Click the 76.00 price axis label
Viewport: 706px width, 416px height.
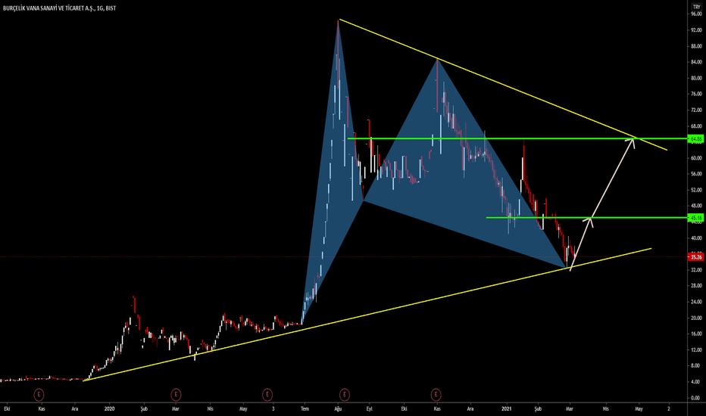pos(696,94)
